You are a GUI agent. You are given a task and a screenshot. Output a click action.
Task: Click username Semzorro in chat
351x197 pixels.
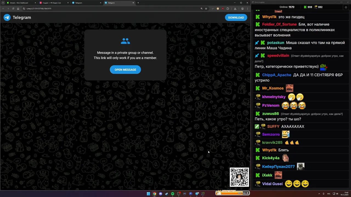tap(271, 134)
